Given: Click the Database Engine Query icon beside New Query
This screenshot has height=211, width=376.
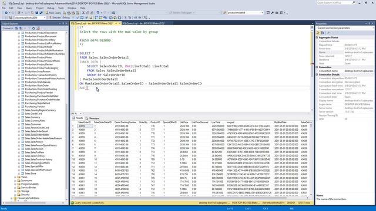Looking at the screenshot, I should [x=65, y=13].
